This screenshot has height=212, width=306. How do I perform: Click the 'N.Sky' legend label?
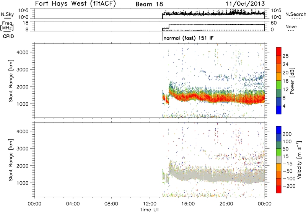tap(7, 14)
